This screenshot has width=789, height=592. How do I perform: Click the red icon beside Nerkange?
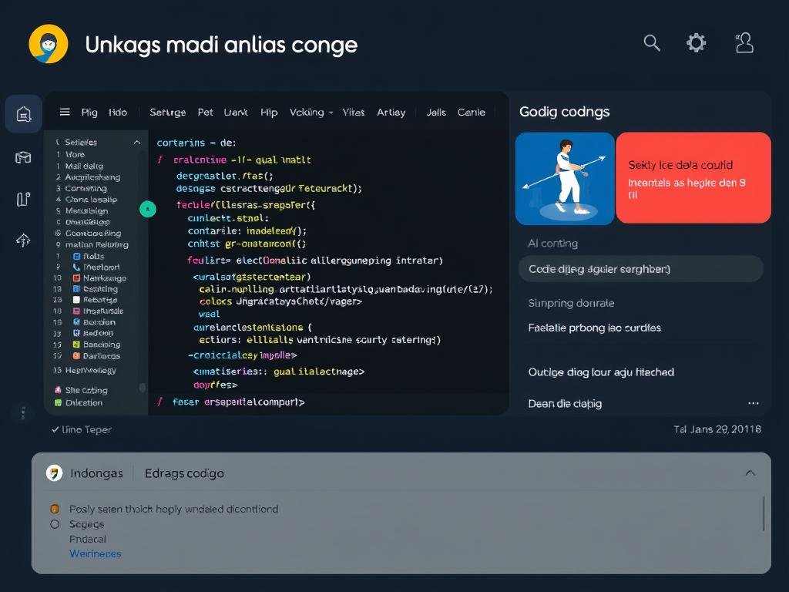(76, 277)
